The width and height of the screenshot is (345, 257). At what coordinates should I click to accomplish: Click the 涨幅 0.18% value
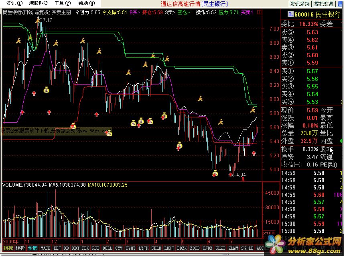310,125
